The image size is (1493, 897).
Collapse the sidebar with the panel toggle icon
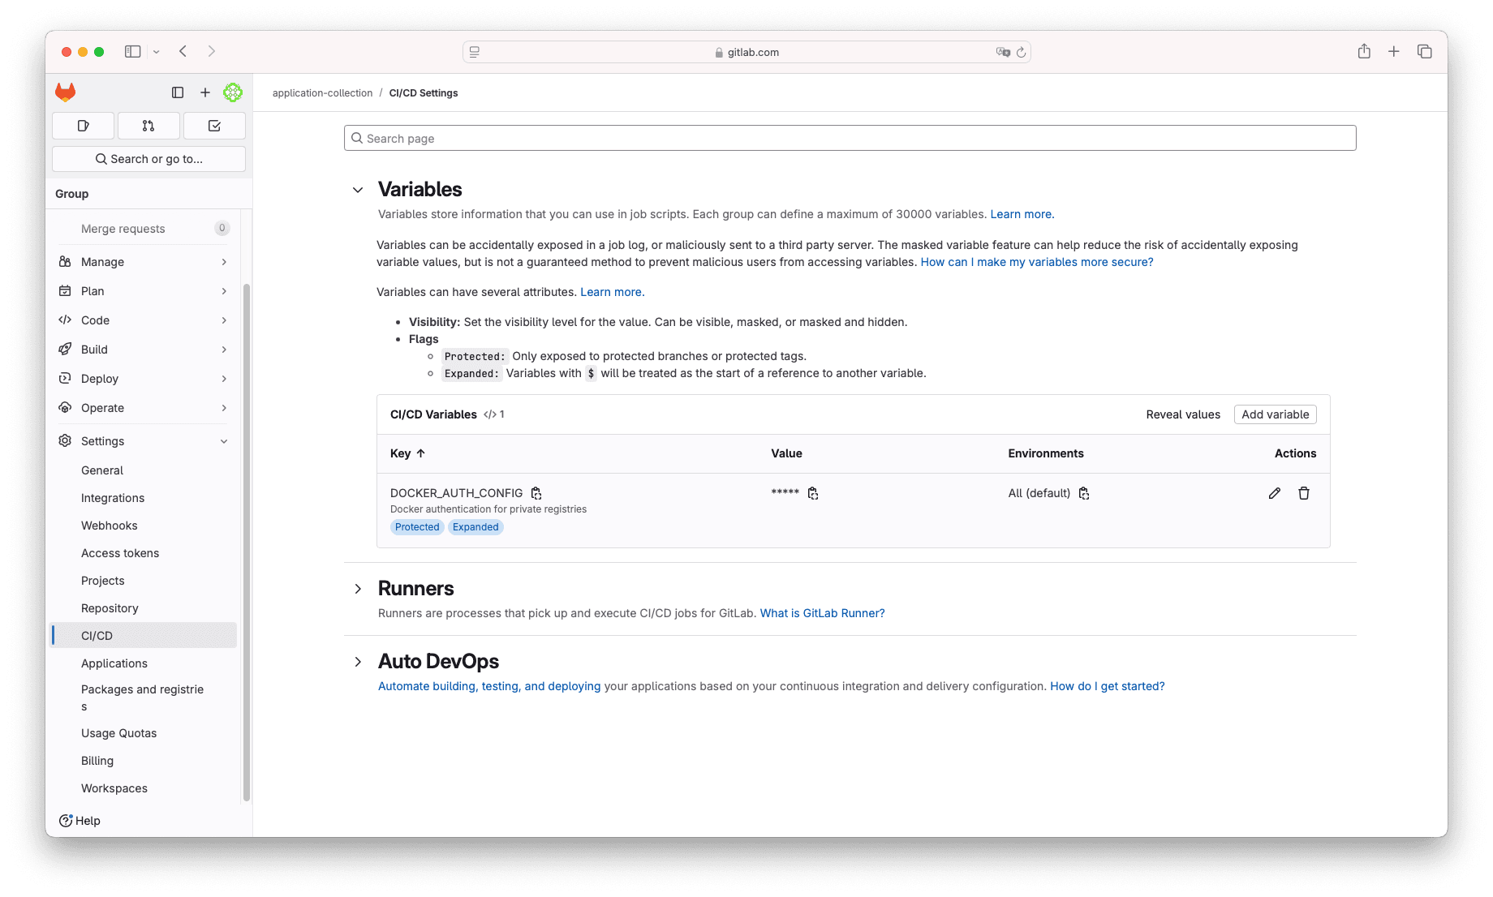click(178, 92)
